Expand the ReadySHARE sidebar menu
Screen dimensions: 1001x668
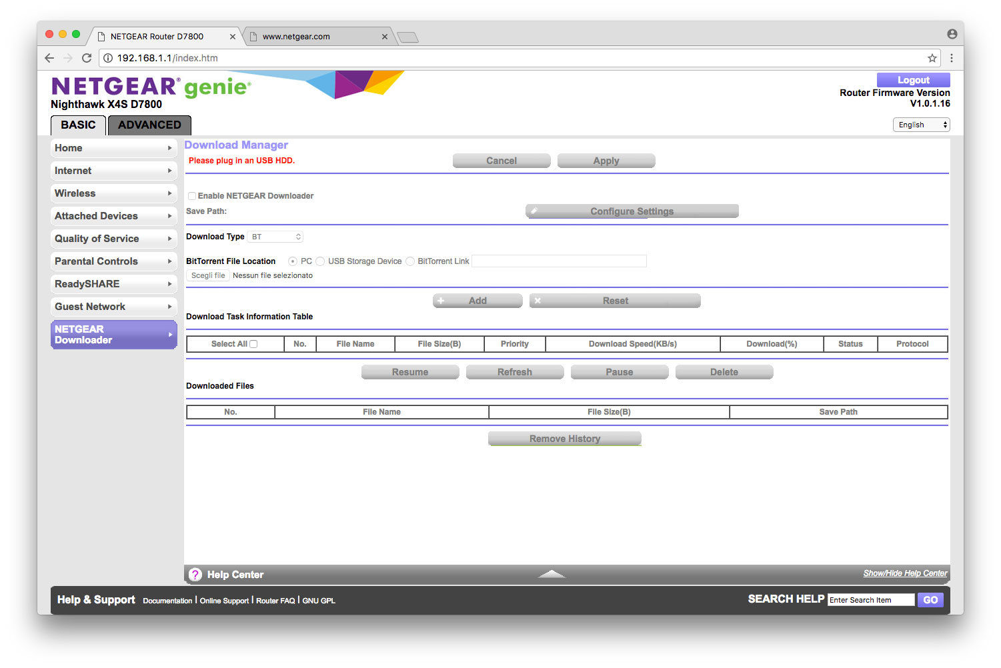[x=113, y=284]
